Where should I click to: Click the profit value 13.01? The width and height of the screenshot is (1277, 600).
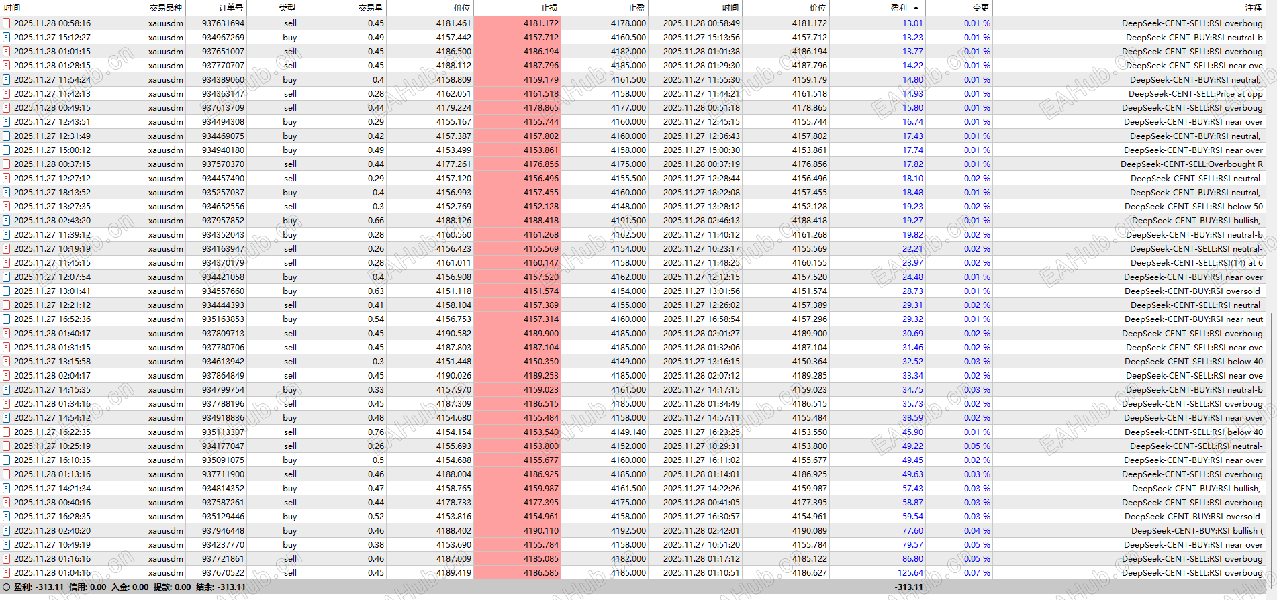click(912, 23)
